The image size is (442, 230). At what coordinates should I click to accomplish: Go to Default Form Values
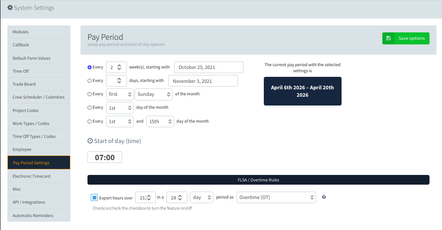[x=39, y=58]
